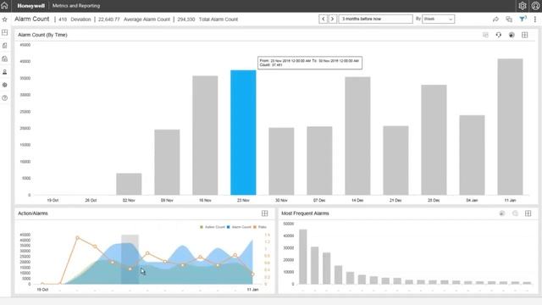Screen dimensions: 542x305
Task: Select the 07 Dec bar
Action: pos(319,161)
